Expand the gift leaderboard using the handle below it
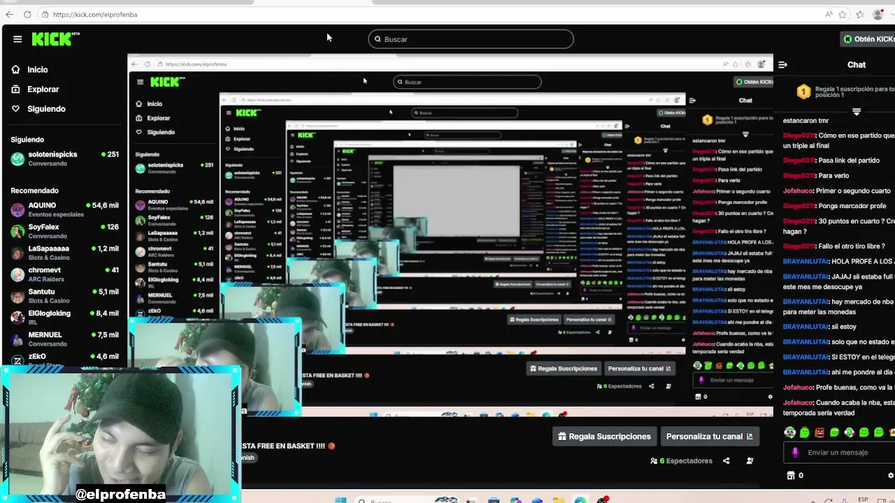The height and width of the screenshot is (503, 895). [x=856, y=112]
